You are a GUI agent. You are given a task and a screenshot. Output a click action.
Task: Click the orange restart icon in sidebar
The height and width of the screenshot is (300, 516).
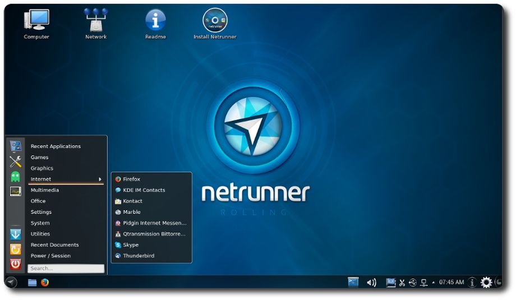pos(16,249)
